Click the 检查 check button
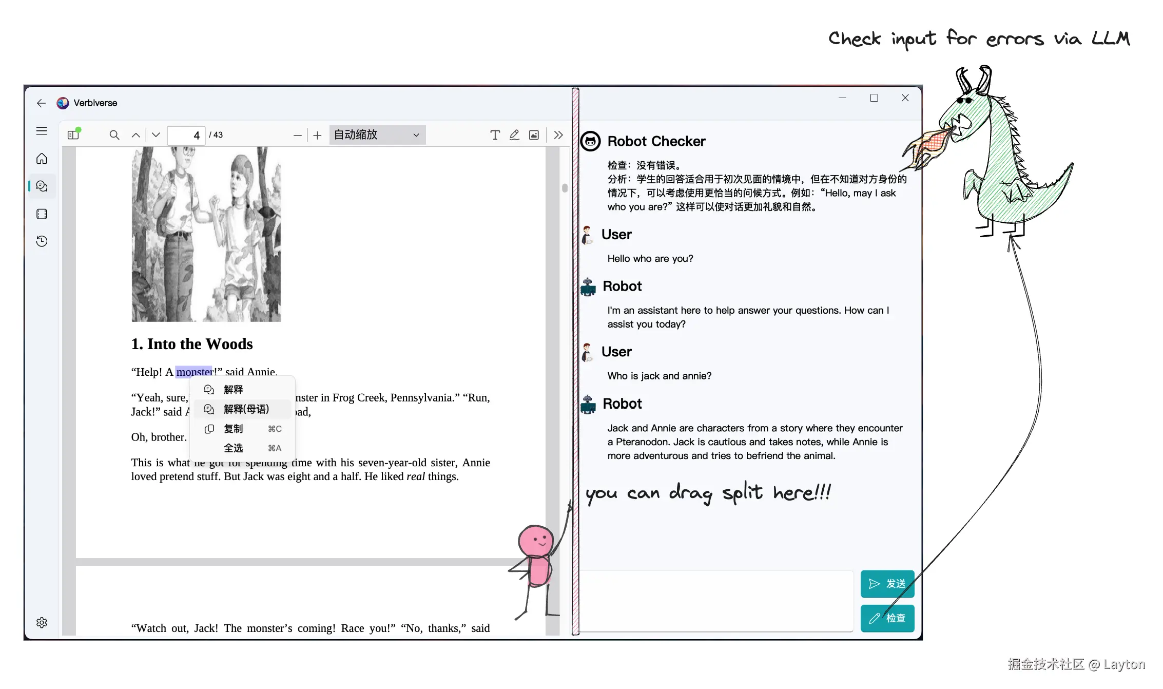 pyautogui.click(x=887, y=618)
